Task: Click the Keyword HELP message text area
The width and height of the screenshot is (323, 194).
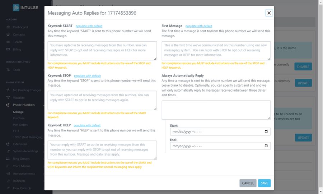Action: point(102,150)
